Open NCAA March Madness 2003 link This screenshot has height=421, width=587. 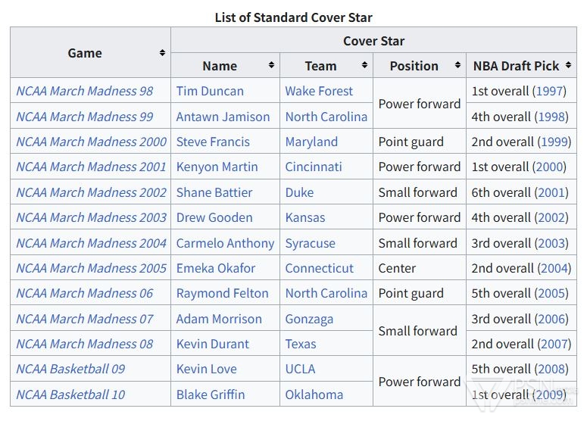click(x=92, y=217)
